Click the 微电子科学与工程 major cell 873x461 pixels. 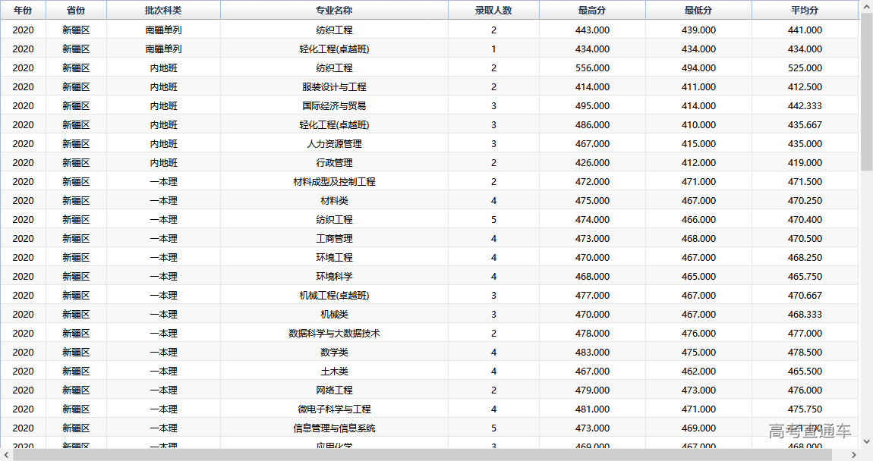coord(334,409)
